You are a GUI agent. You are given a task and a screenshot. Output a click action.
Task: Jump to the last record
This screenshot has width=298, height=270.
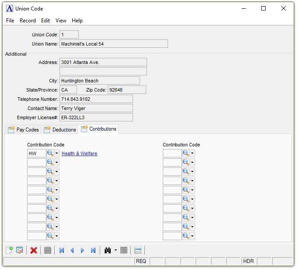coord(93,250)
